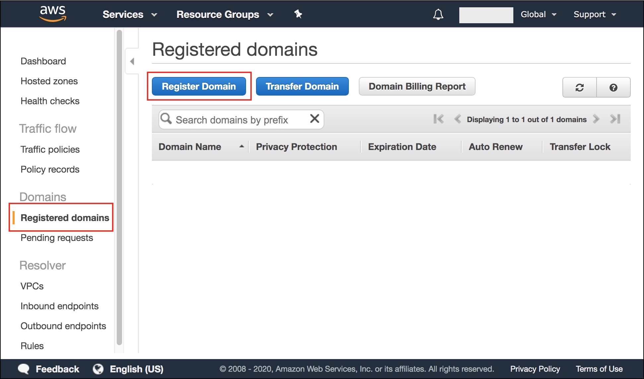Open Health checks page
644x379 pixels.
pyautogui.click(x=50, y=101)
